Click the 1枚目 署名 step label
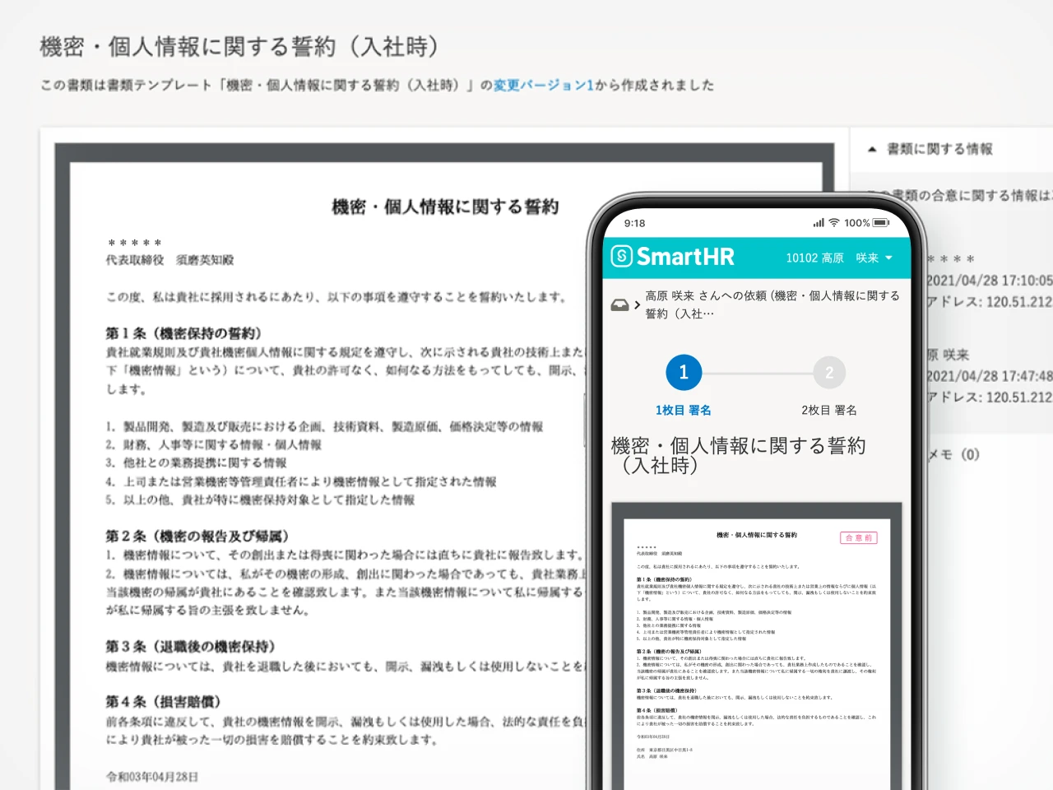The image size is (1053, 790). point(684,410)
